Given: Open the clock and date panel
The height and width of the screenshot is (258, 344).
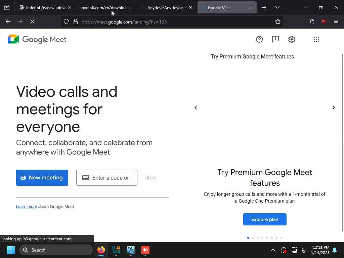Looking at the screenshot, I should (320, 250).
